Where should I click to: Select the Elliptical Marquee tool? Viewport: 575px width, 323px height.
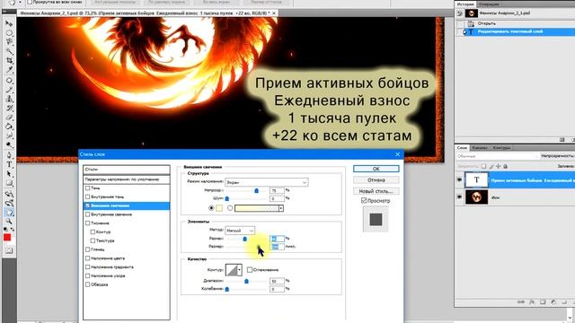click(9, 33)
